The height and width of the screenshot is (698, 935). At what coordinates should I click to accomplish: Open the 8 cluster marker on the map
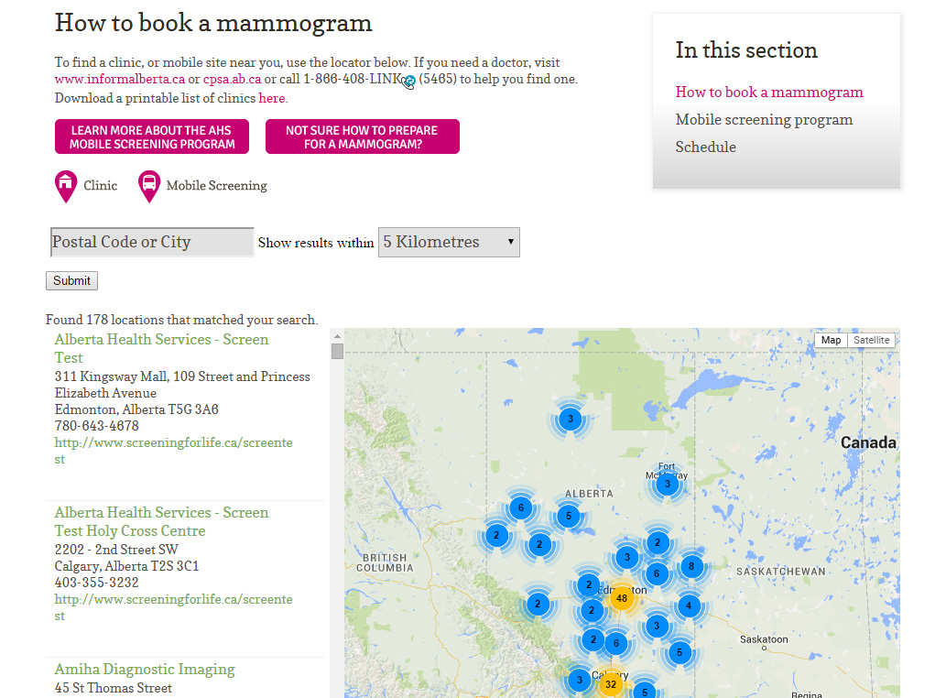691,566
